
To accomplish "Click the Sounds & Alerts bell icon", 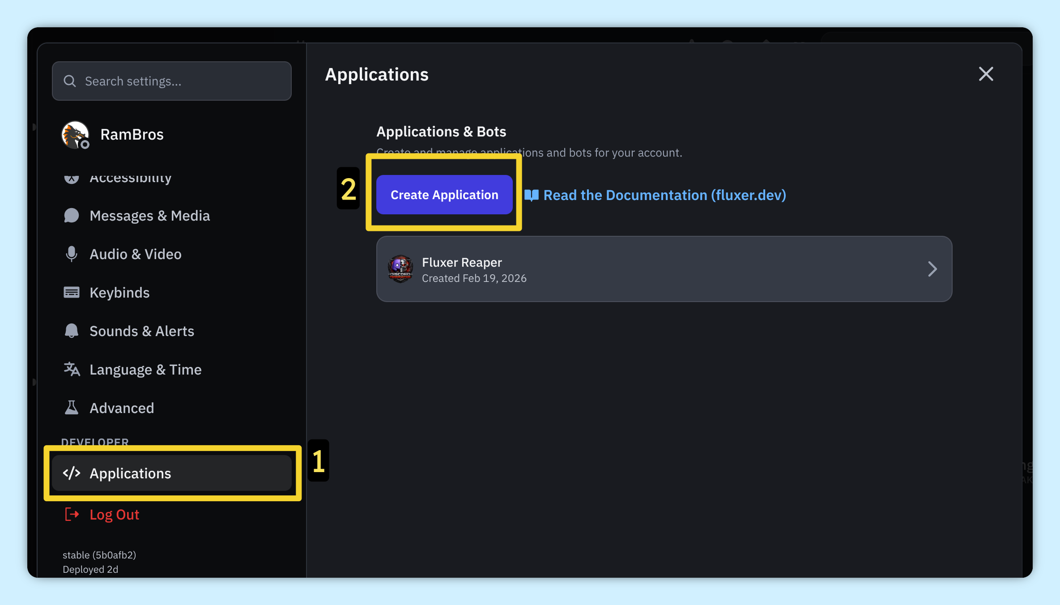I will coord(72,331).
